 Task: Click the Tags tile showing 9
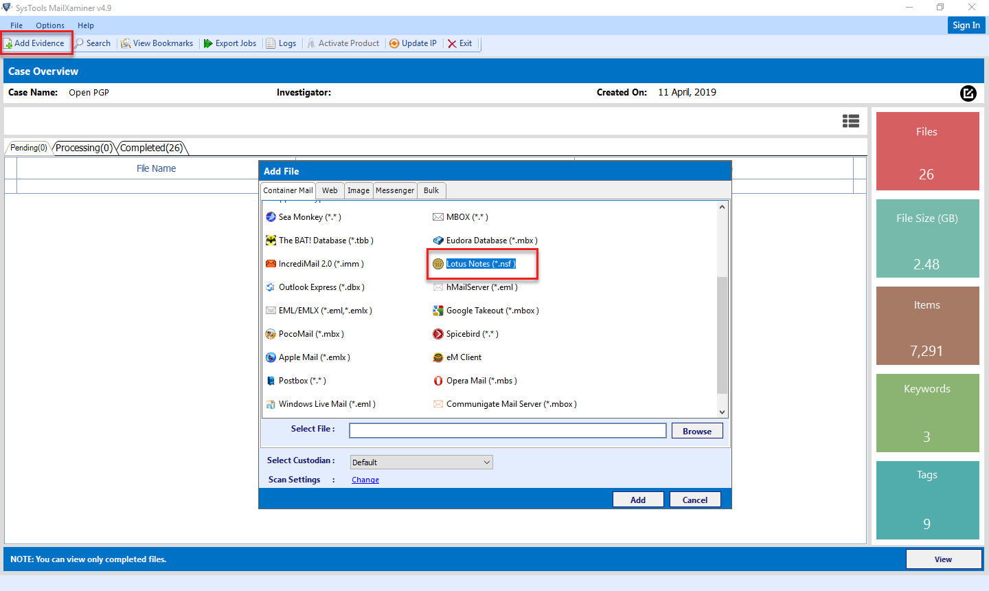(927, 500)
